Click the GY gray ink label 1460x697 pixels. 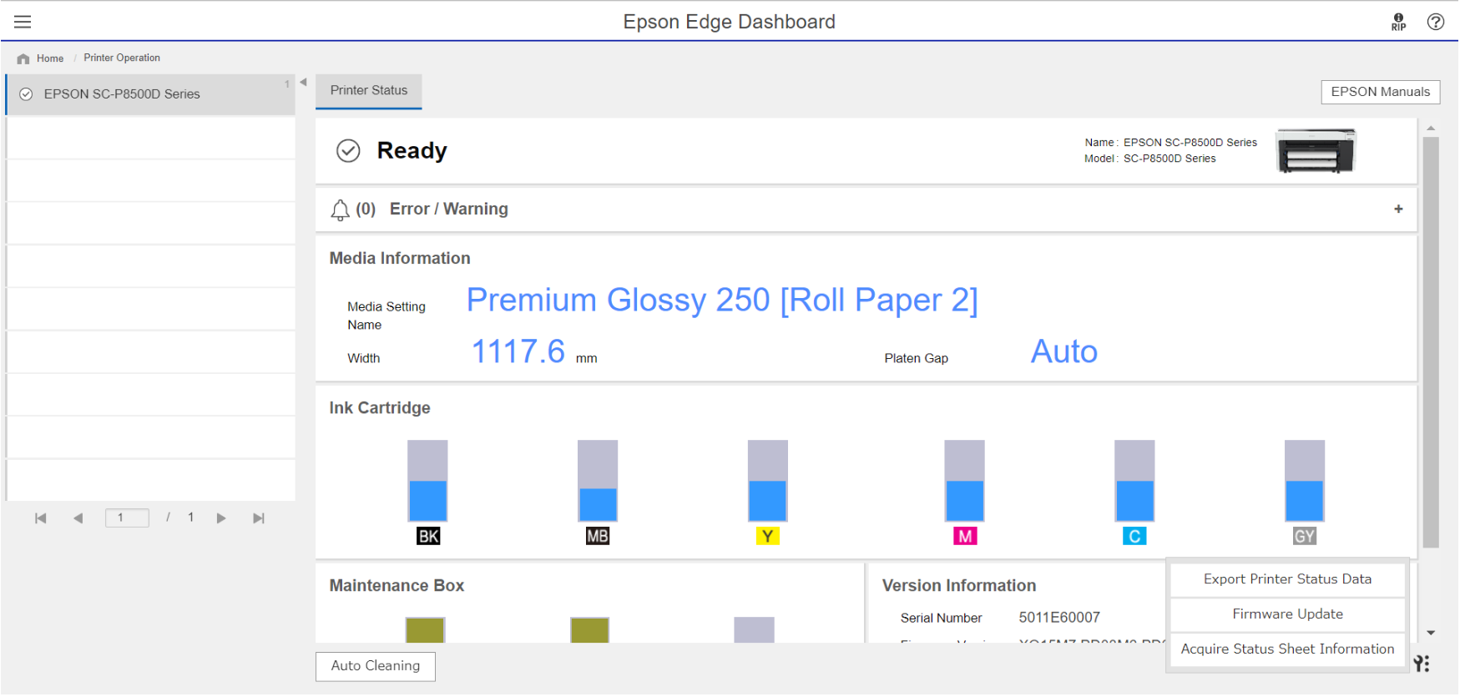click(x=1304, y=537)
